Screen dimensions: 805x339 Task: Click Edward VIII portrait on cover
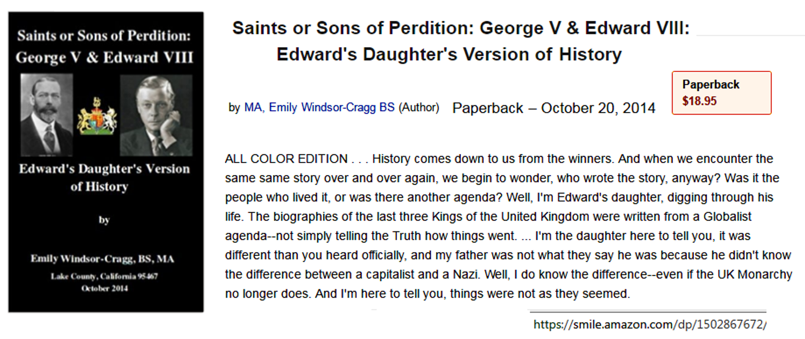(x=156, y=115)
